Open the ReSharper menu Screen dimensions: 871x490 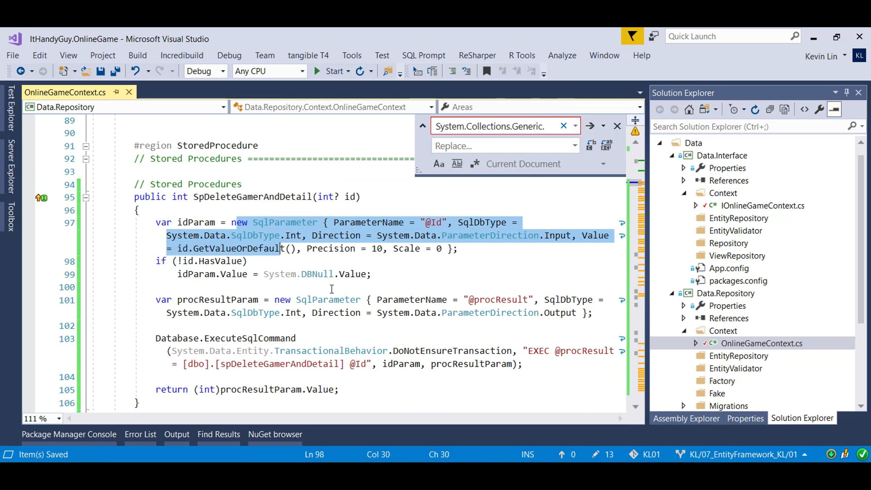coord(477,55)
